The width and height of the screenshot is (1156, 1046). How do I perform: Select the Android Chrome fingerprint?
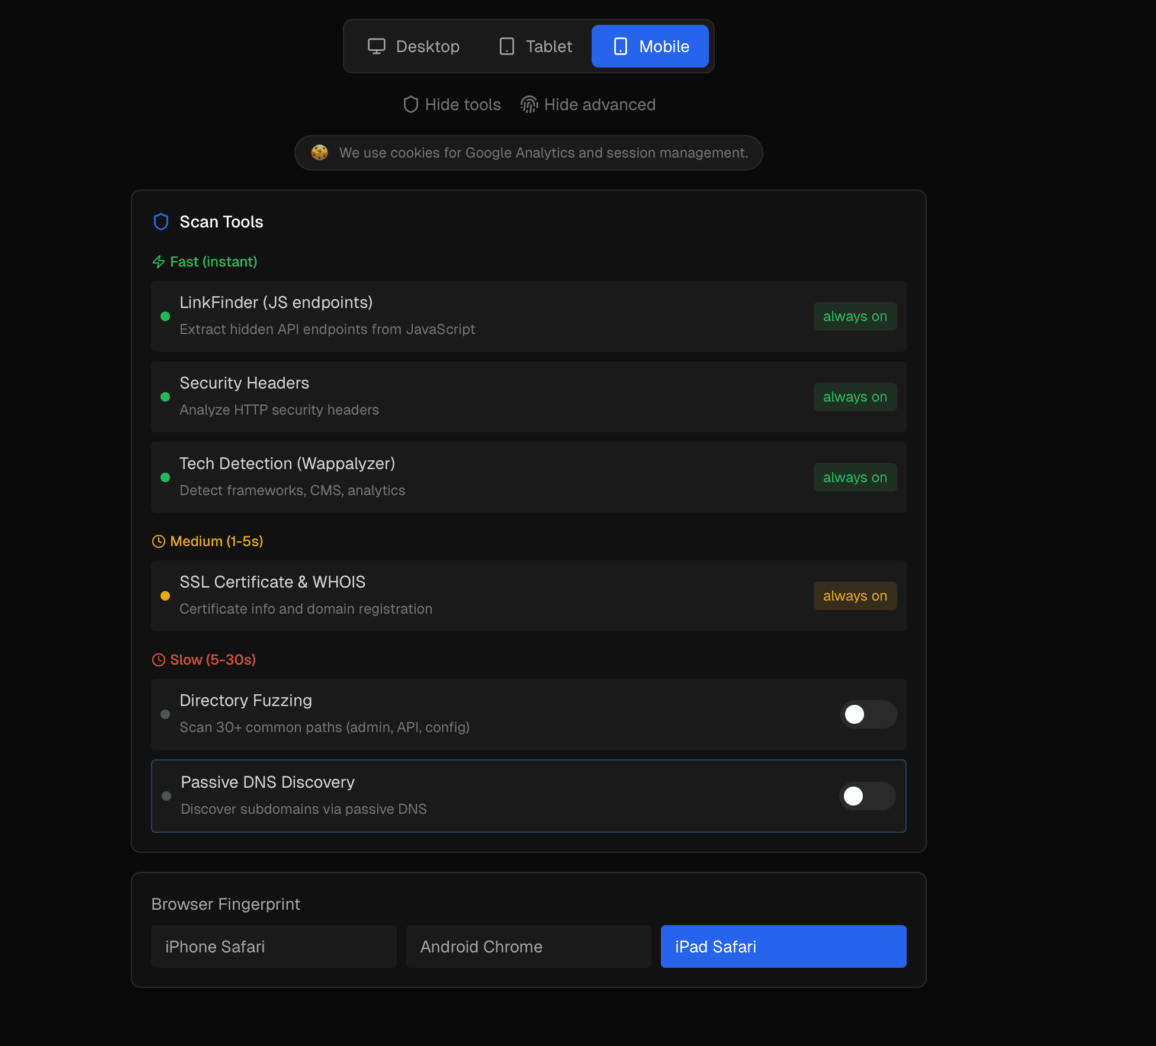(x=528, y=946)
